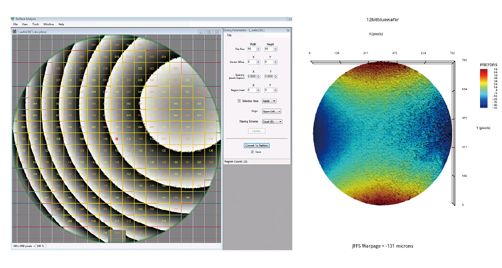Viewport: 502px width, 268px height.
Task: Select die region 112 on the wafer
Action: coord(128,139)
